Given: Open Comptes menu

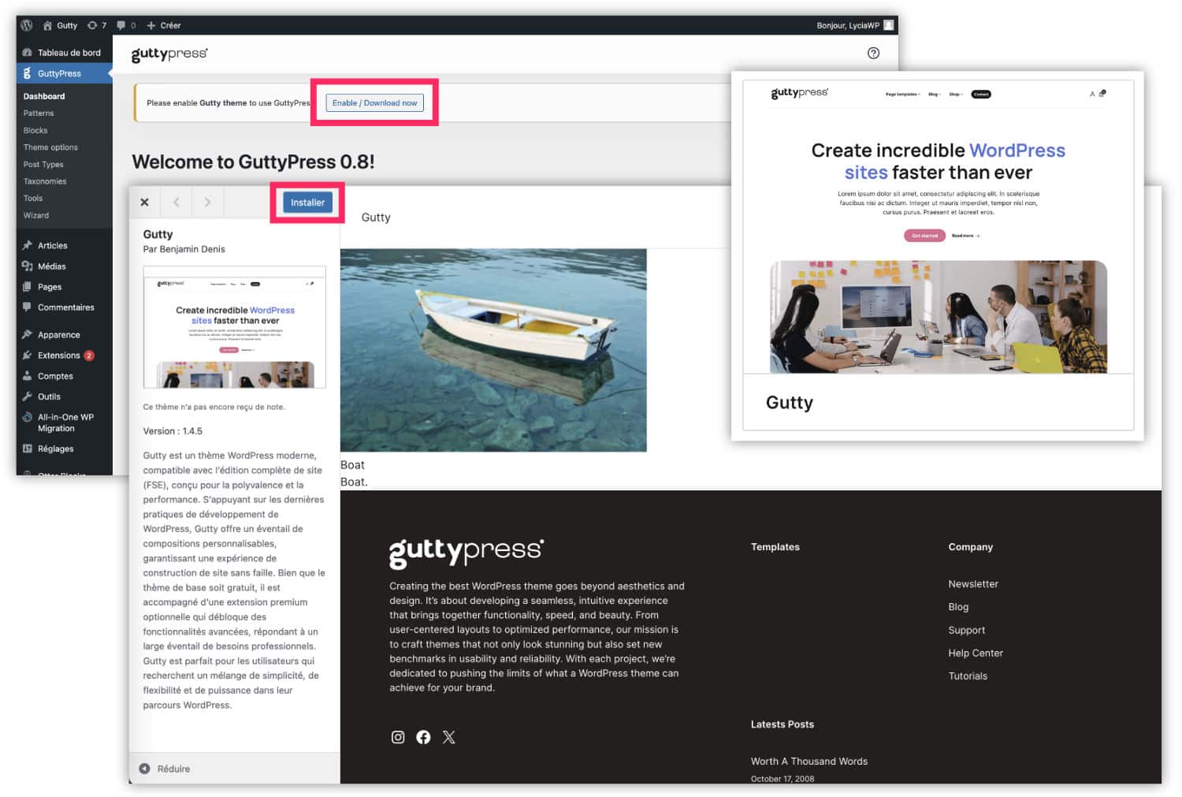Looking at the screenshot, I should point(55,376).
